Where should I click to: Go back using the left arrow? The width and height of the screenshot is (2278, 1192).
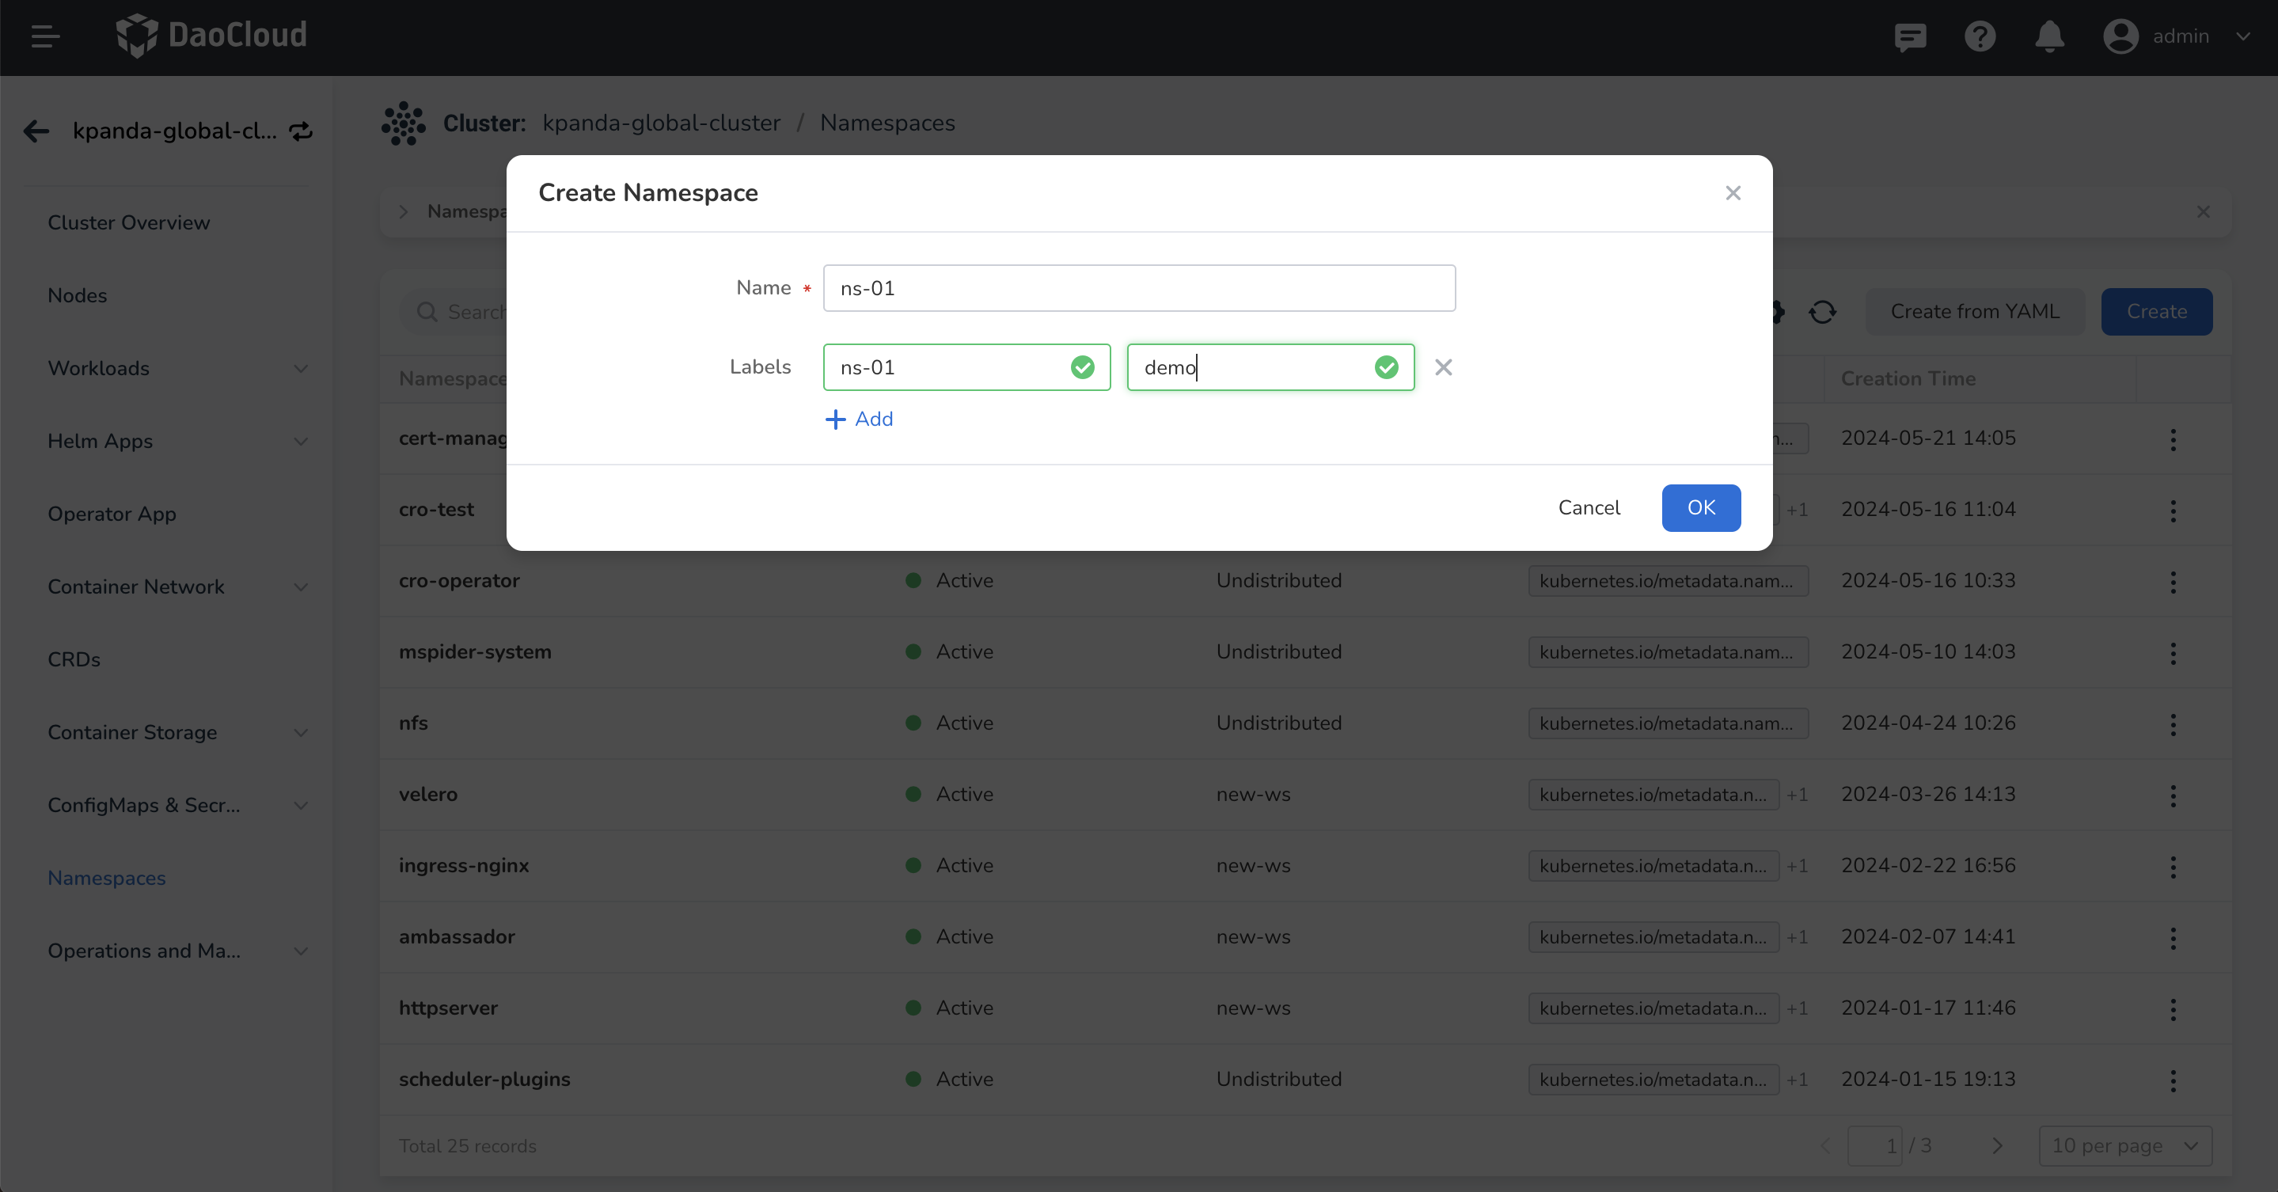coord(36,131)
